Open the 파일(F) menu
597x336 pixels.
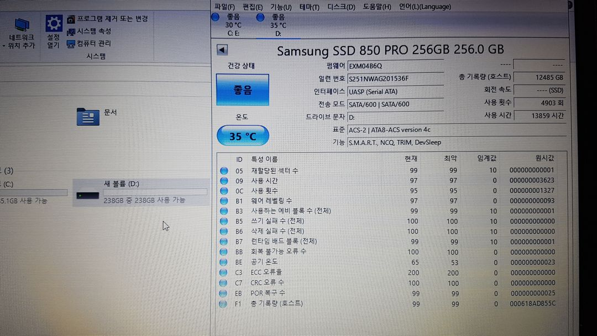[224, 7]
